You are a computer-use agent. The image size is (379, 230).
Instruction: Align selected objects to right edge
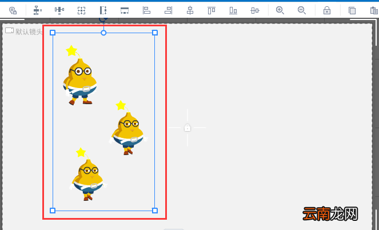168,10
